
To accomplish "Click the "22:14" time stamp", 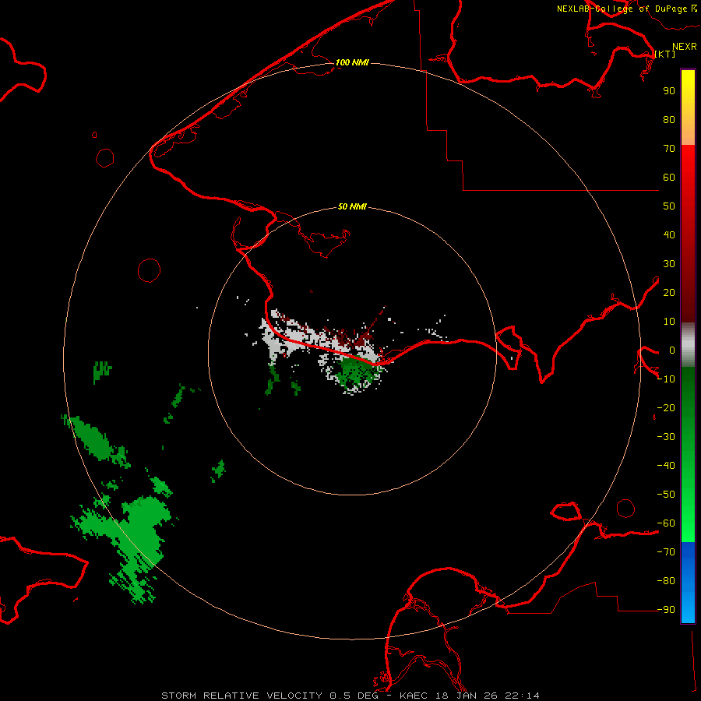I will [x=522, y=696].
